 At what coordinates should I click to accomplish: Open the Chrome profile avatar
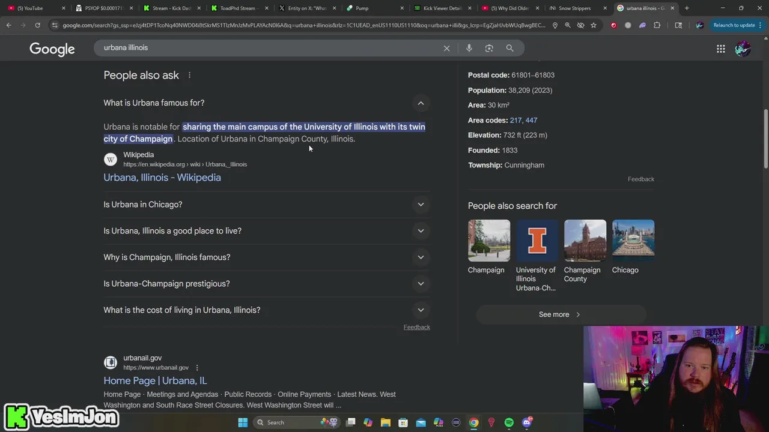click(x=699, y=25)
